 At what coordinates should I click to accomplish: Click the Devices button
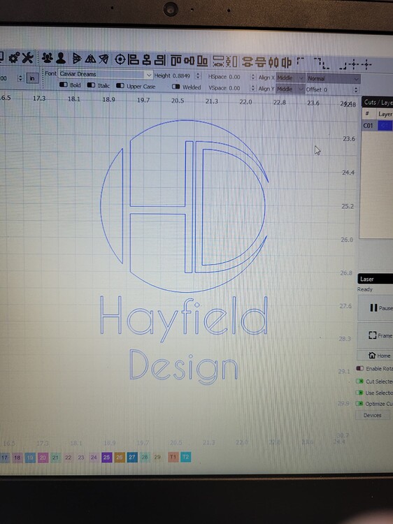(x=372, y=416)
